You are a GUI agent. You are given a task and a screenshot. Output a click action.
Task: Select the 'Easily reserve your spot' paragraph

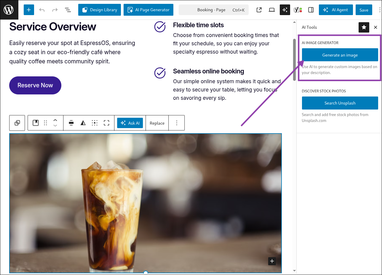[72, 52]
